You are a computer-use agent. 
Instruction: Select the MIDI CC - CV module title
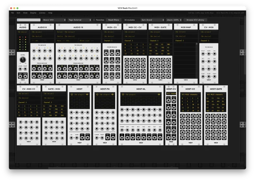135,27
